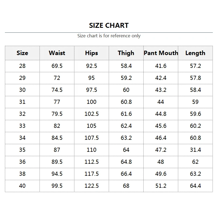218x218 pixels.
Task: Click thigh value 62.4 for size 33
Action: click(x=126, y=126)
